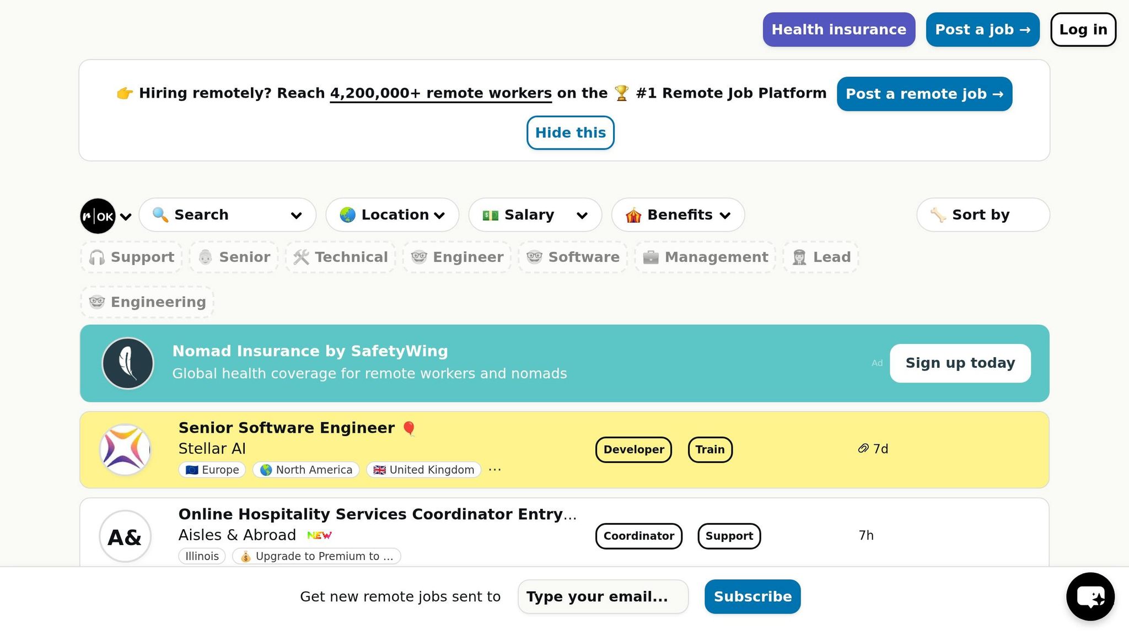
Task: Open the Aisles & Abroad company name
Action: (x=237, y=536)
